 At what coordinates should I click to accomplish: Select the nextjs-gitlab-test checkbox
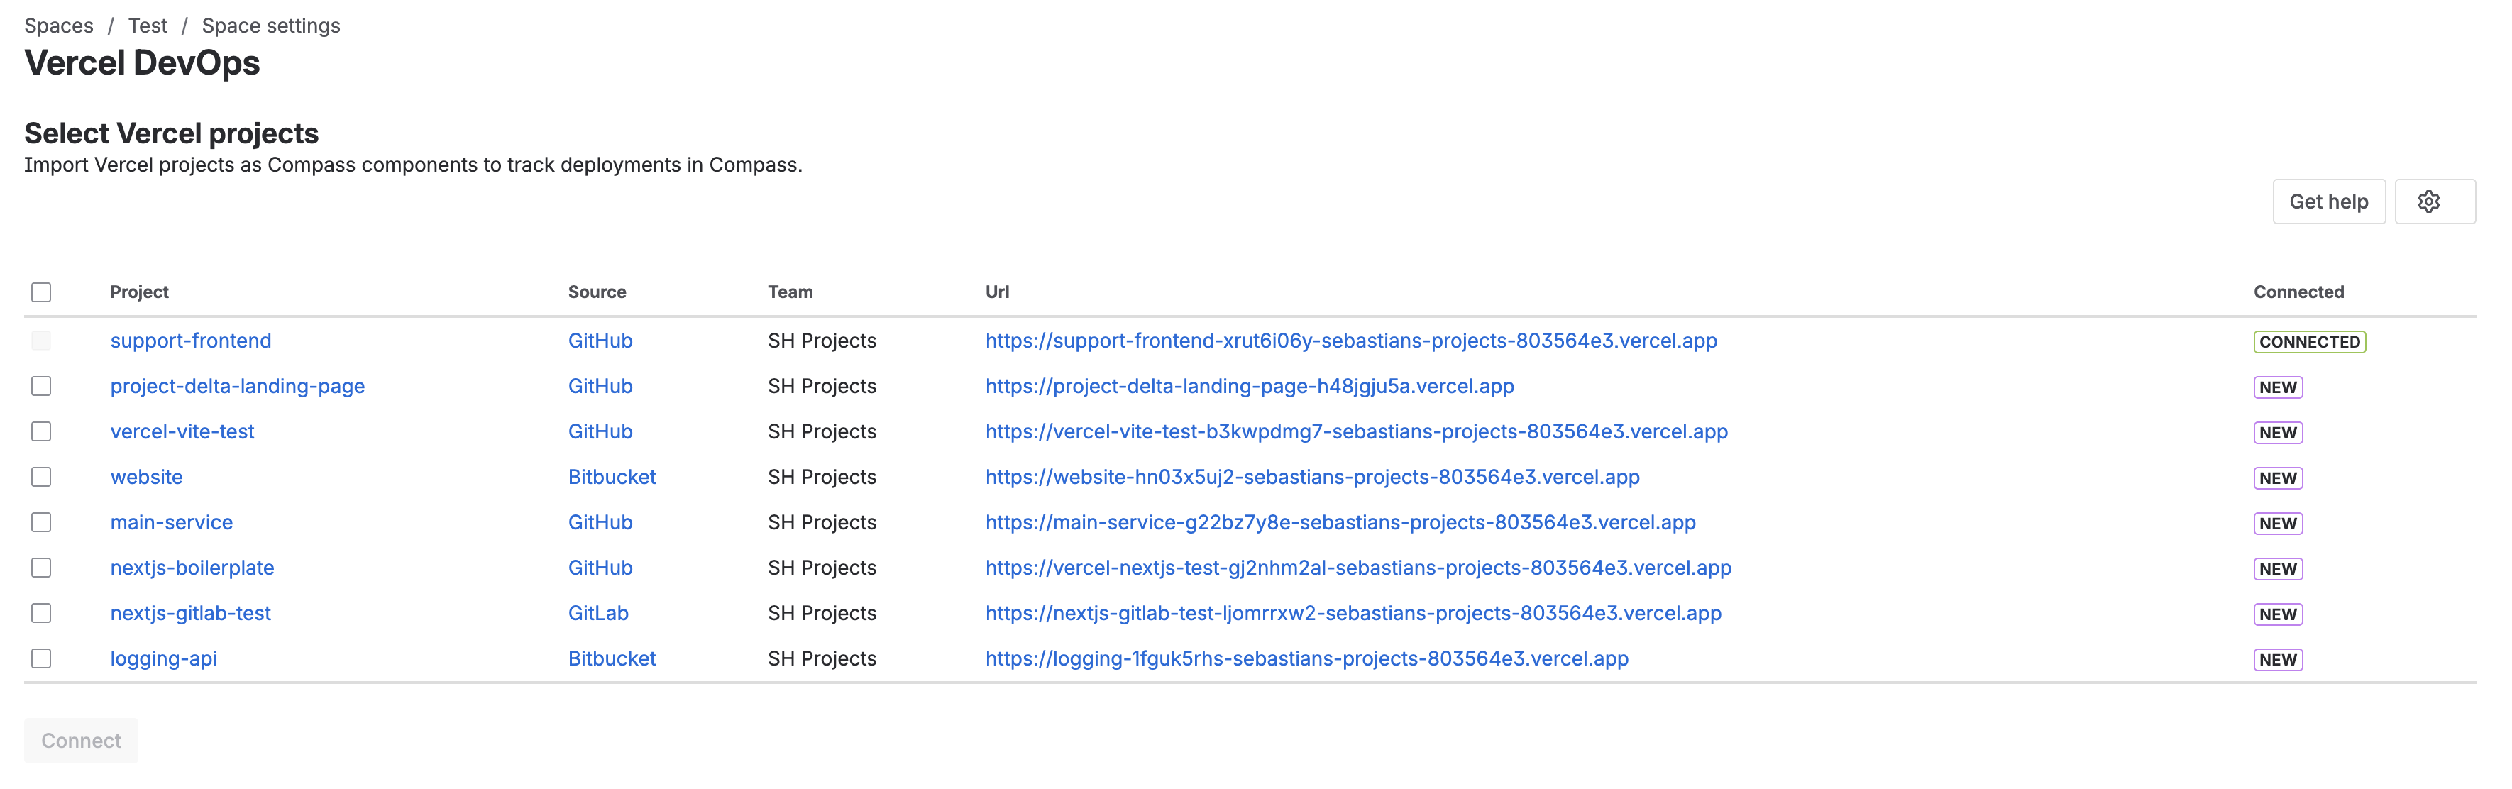click(41, 614)
